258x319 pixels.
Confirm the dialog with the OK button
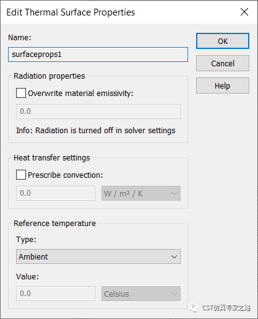pos(223,41)
